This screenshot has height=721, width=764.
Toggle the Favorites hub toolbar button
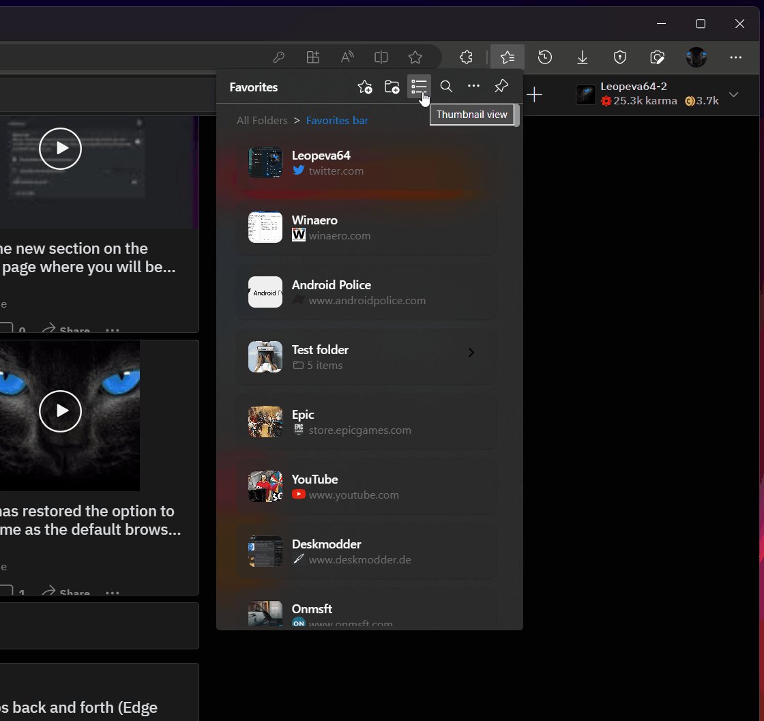click(508, 57)
